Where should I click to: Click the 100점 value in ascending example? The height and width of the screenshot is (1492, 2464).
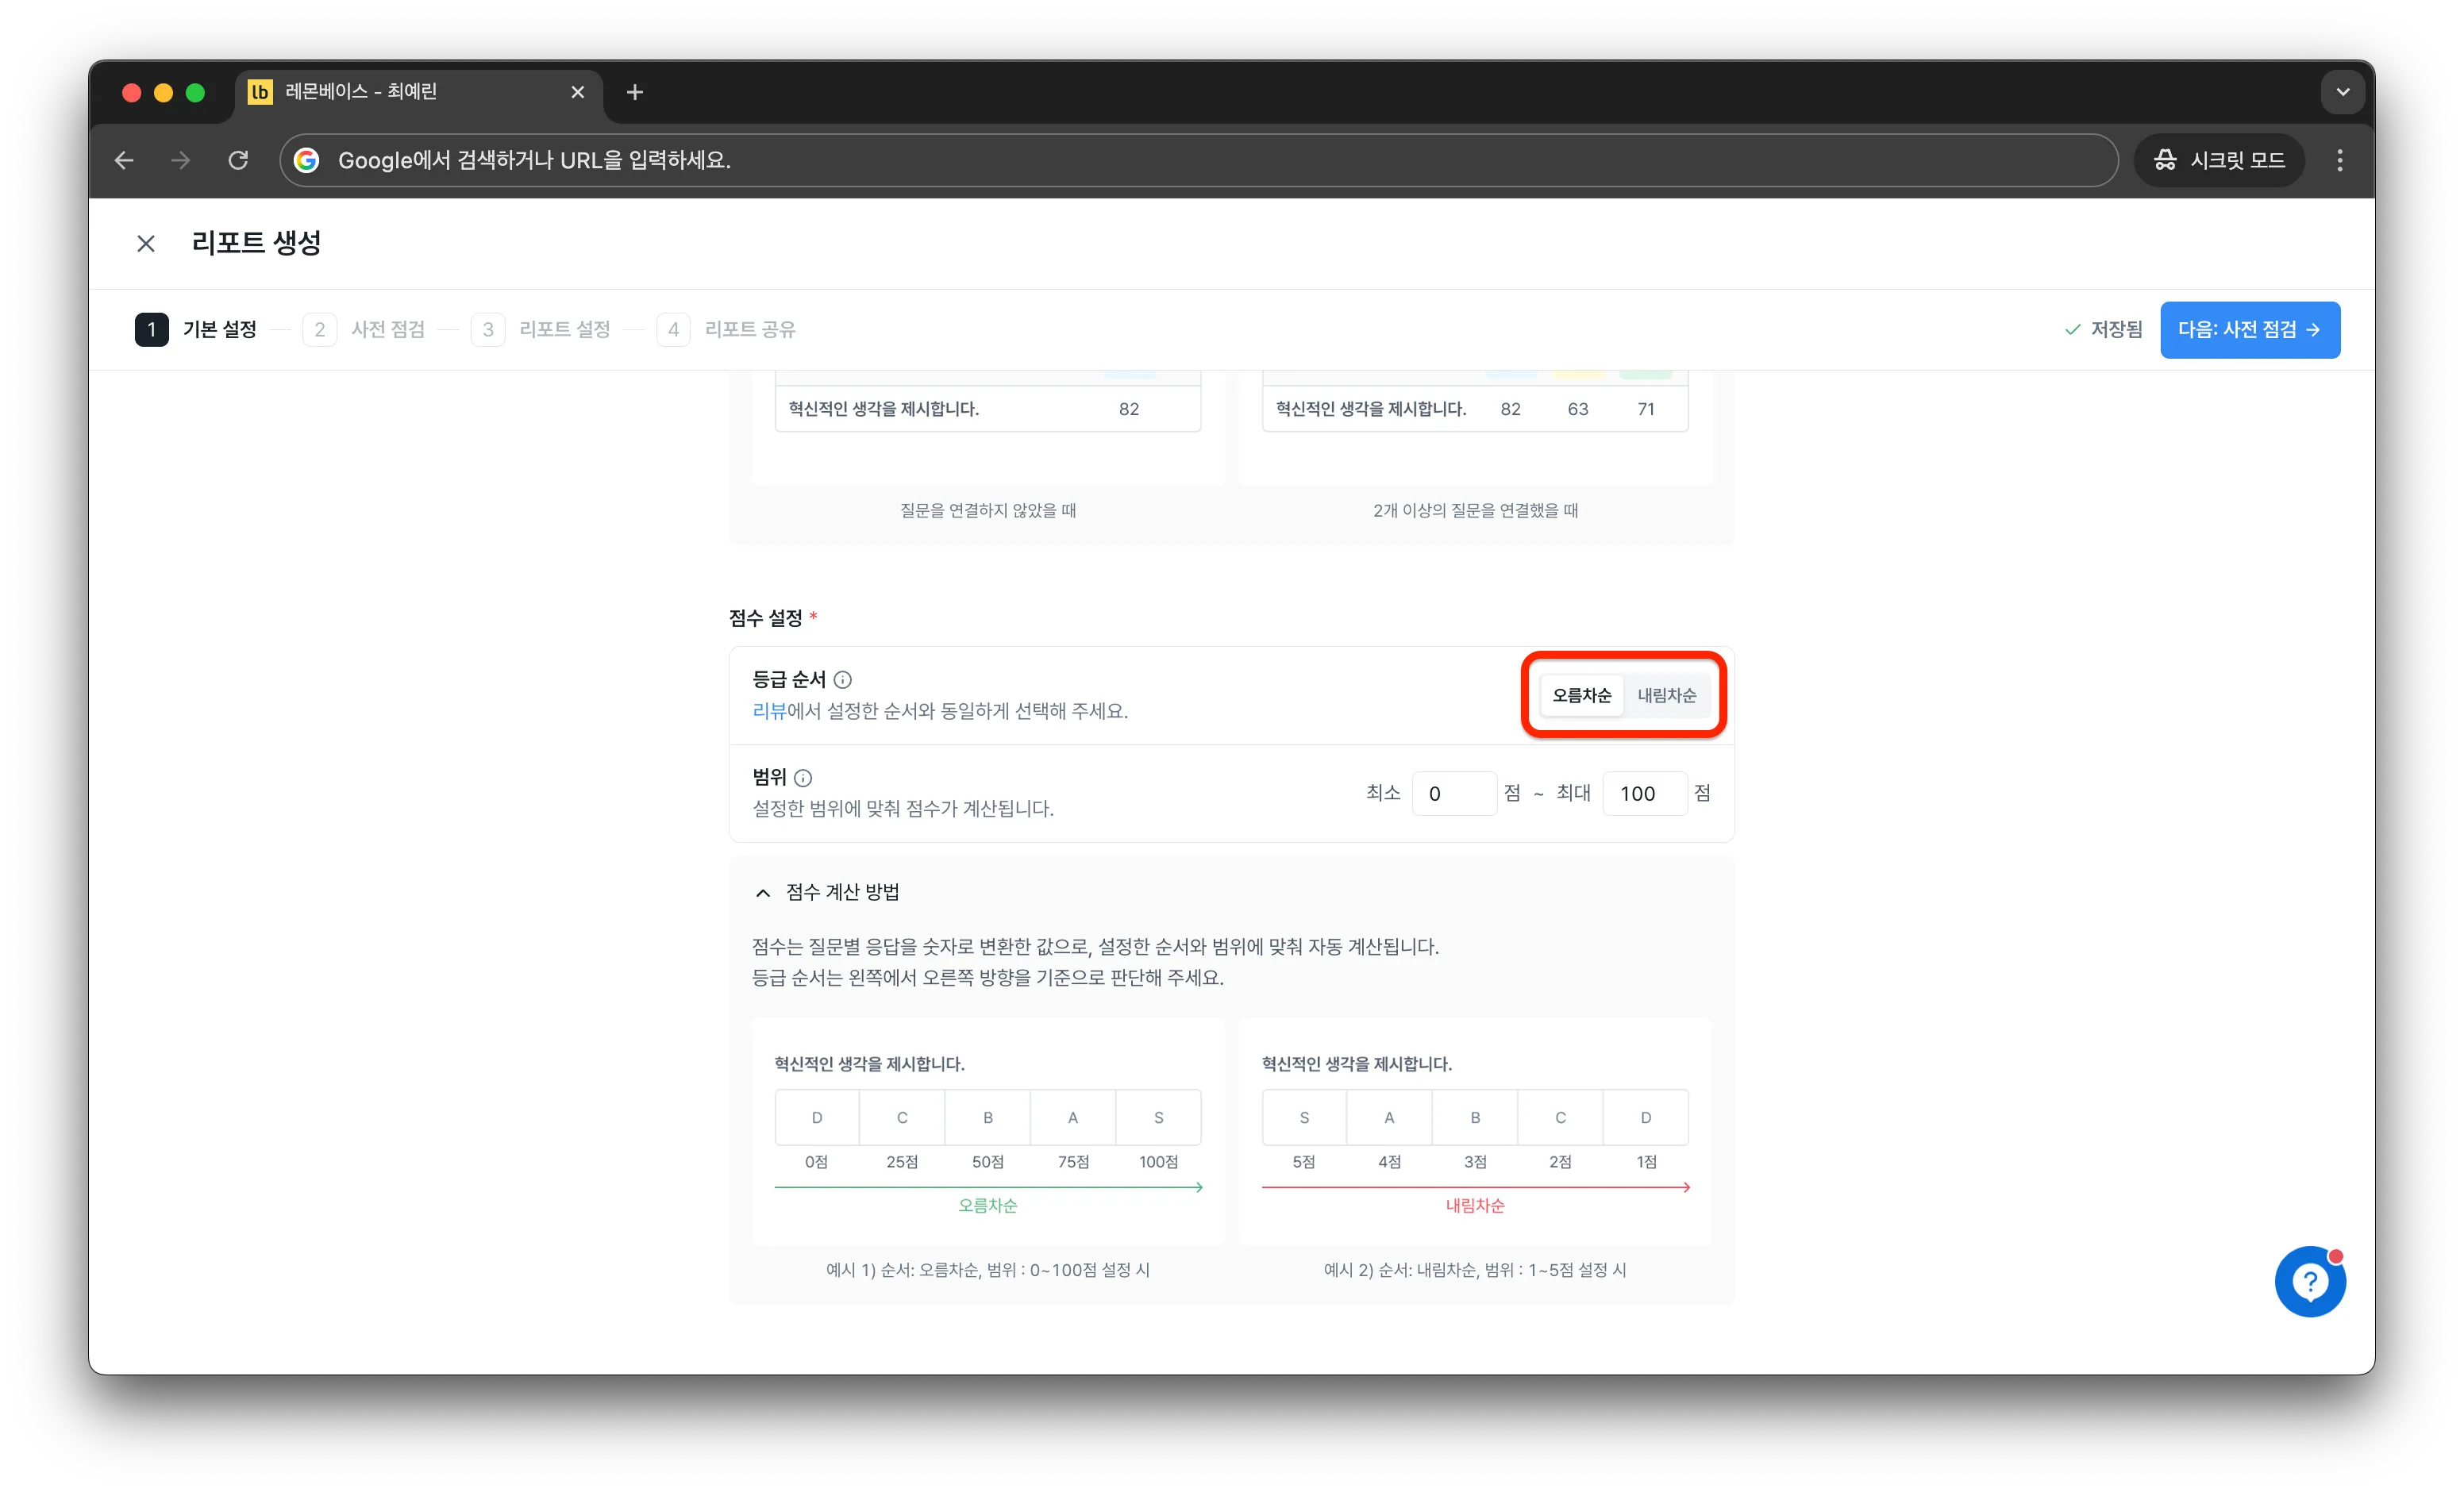tap(1158, 1161)
